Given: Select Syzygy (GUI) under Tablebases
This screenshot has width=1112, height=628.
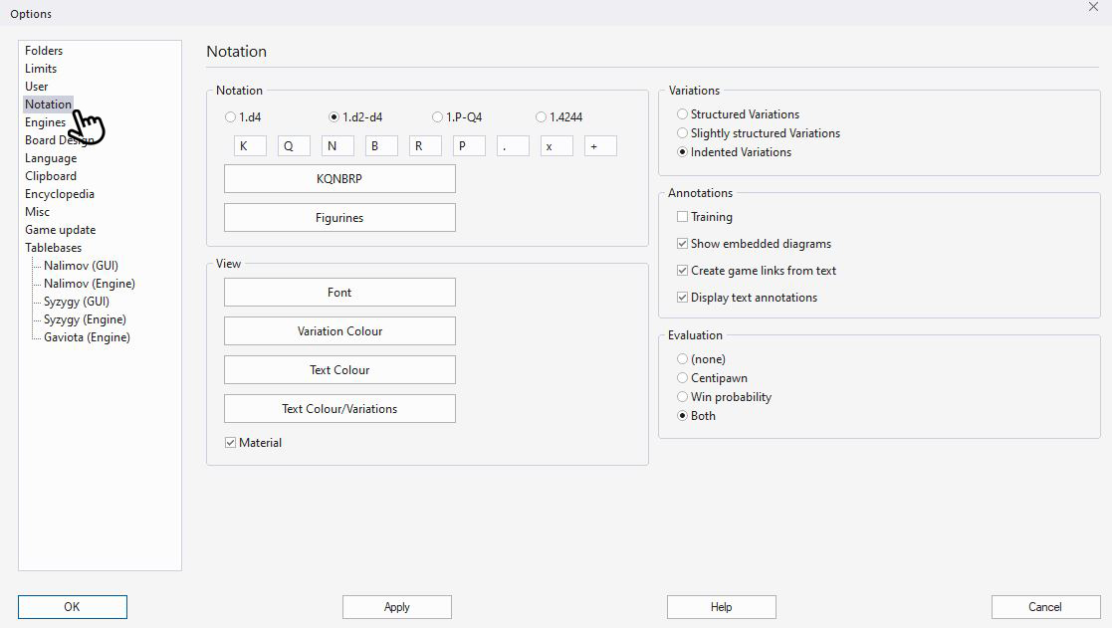Looking at the screenshot, I should [x=77, y=302].
